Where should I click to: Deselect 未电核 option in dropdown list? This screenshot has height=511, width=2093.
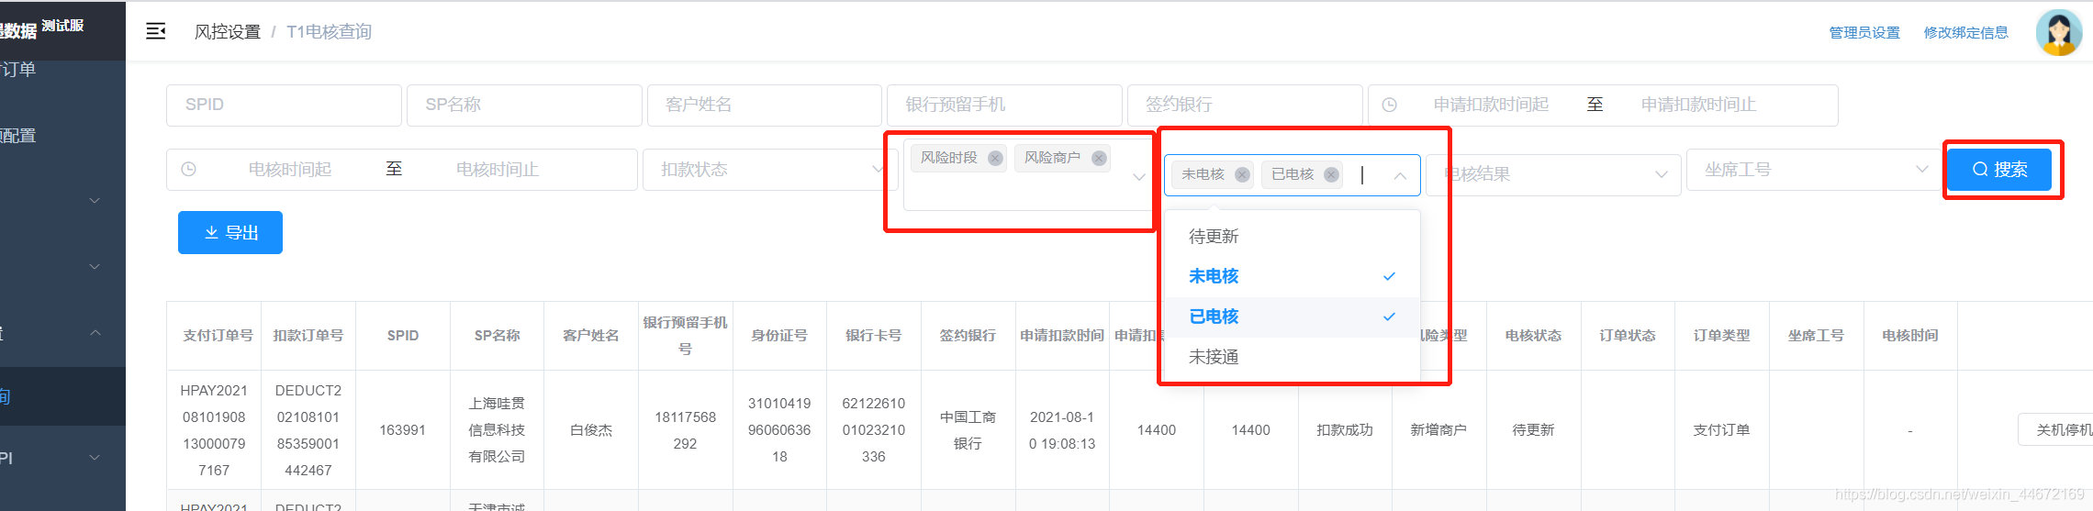pyautogui.click(x=1292, y=276)
